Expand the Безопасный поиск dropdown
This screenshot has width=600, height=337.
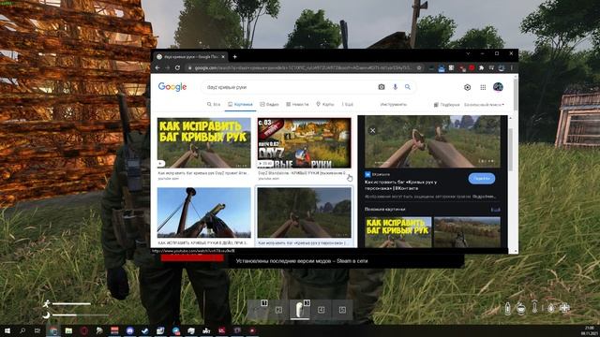click(484, 104)
